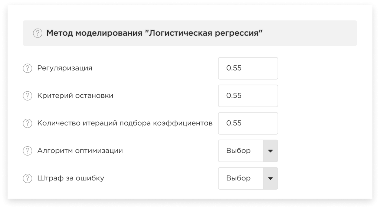Click the Метод моделирования heading words

(94, 33)
